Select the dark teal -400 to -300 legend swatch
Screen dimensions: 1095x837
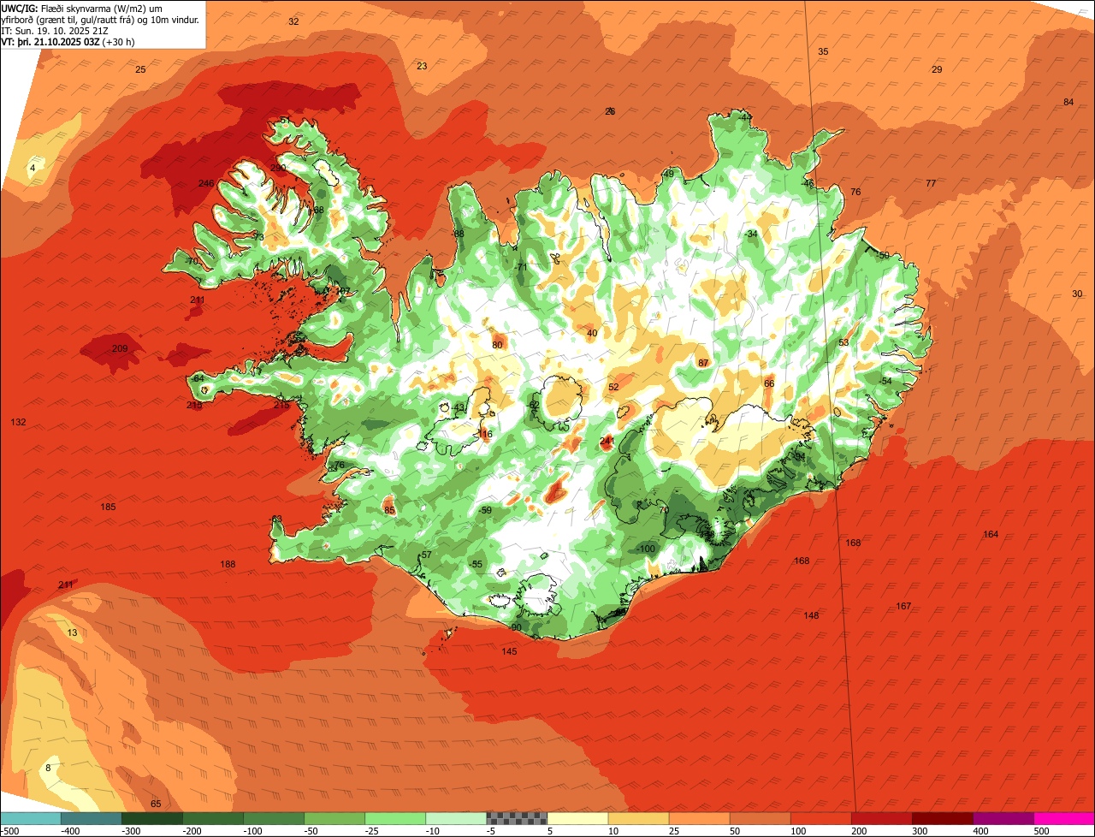click(92, 818)
